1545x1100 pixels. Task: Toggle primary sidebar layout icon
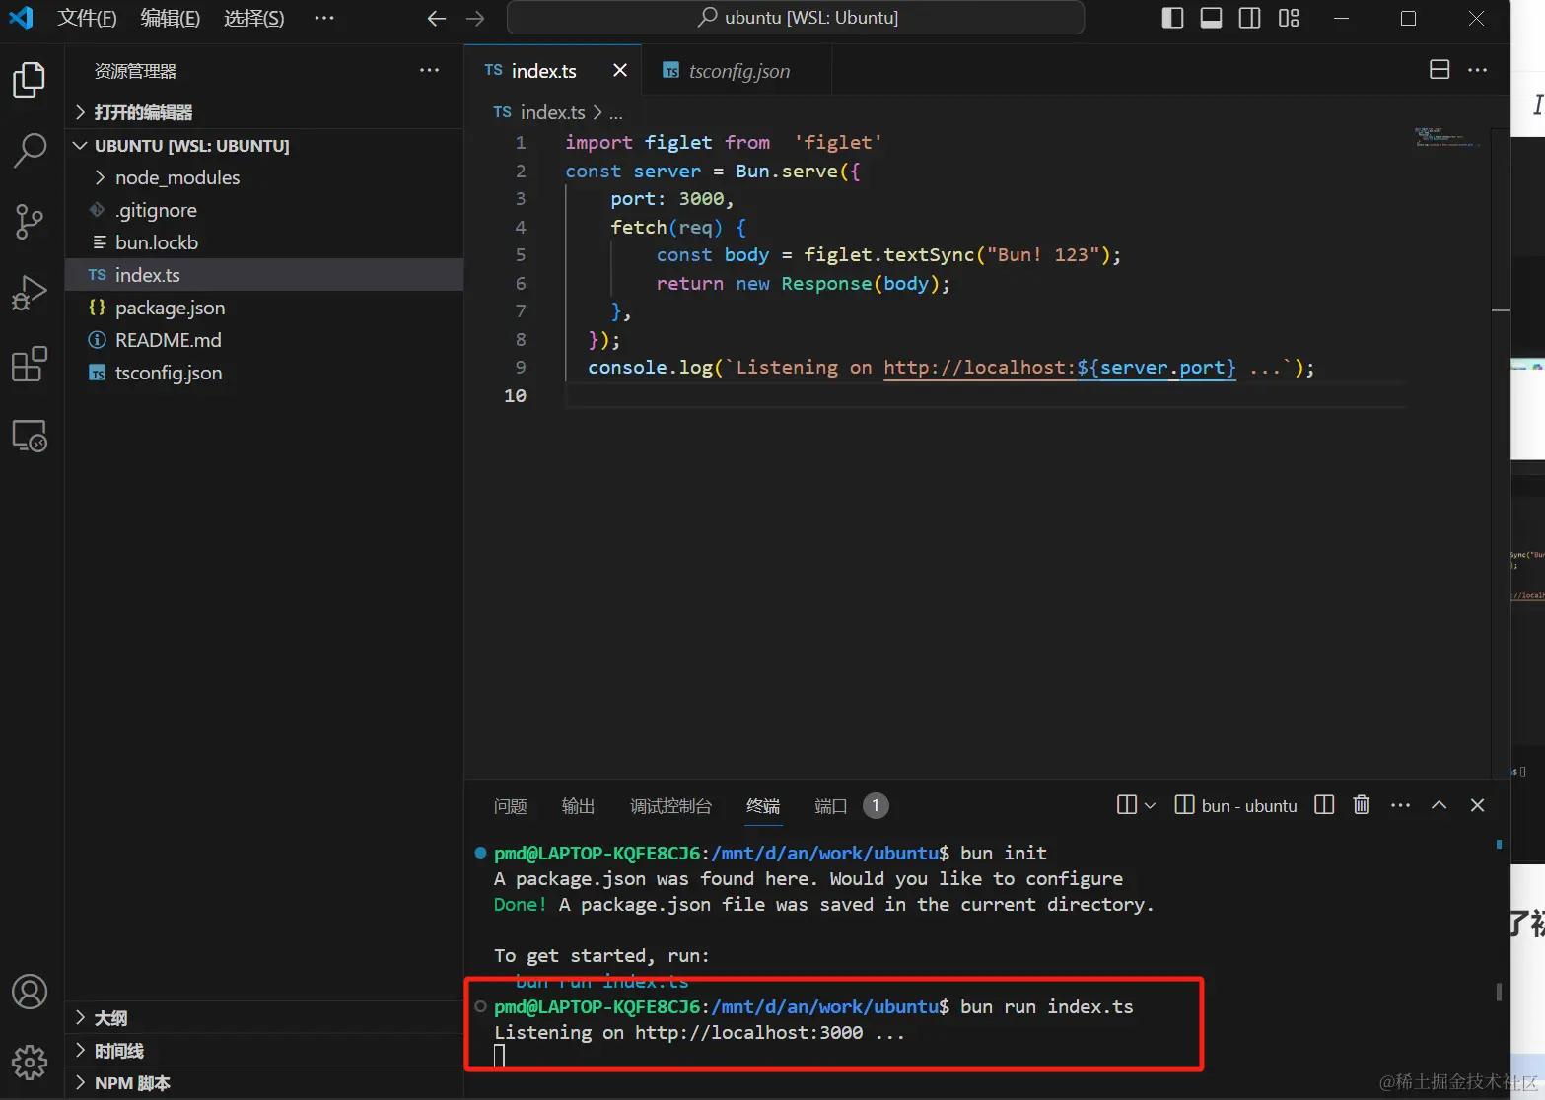1172,18
